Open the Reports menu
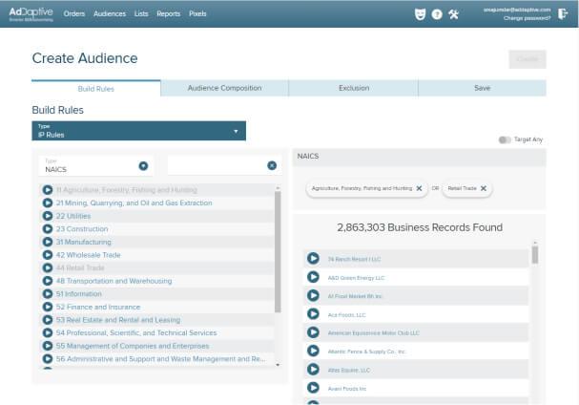579x405 pixels. point(169,13)
